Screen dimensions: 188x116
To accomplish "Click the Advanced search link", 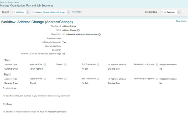I will tap(77, 12).
